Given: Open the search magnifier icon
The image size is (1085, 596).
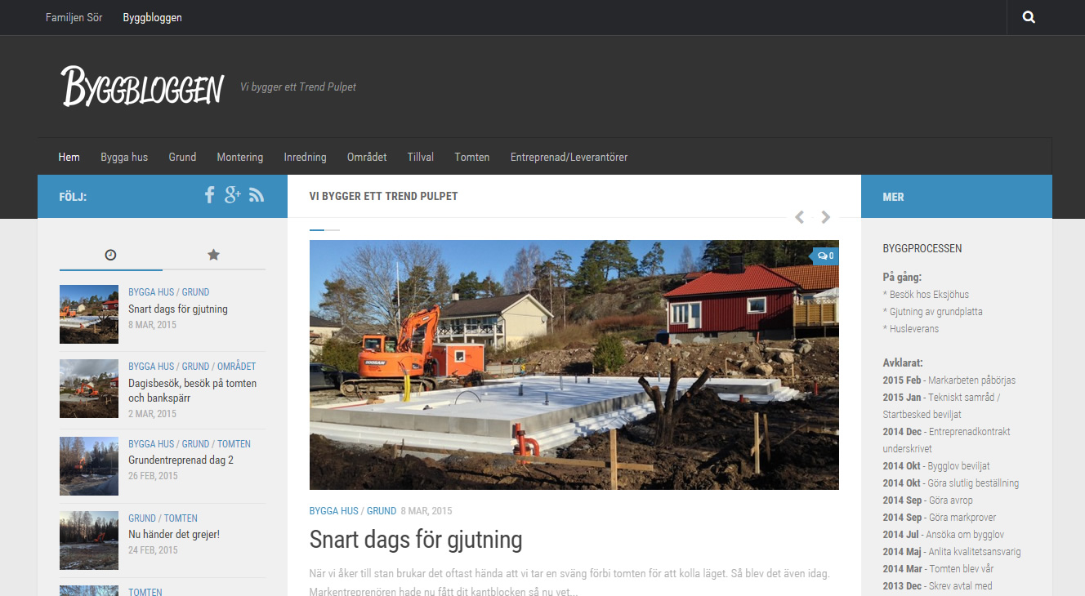Looking at the screenshot, I should click(1028, 16).
